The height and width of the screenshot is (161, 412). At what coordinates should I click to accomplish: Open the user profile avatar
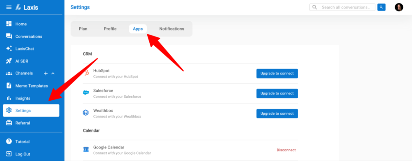399,7
